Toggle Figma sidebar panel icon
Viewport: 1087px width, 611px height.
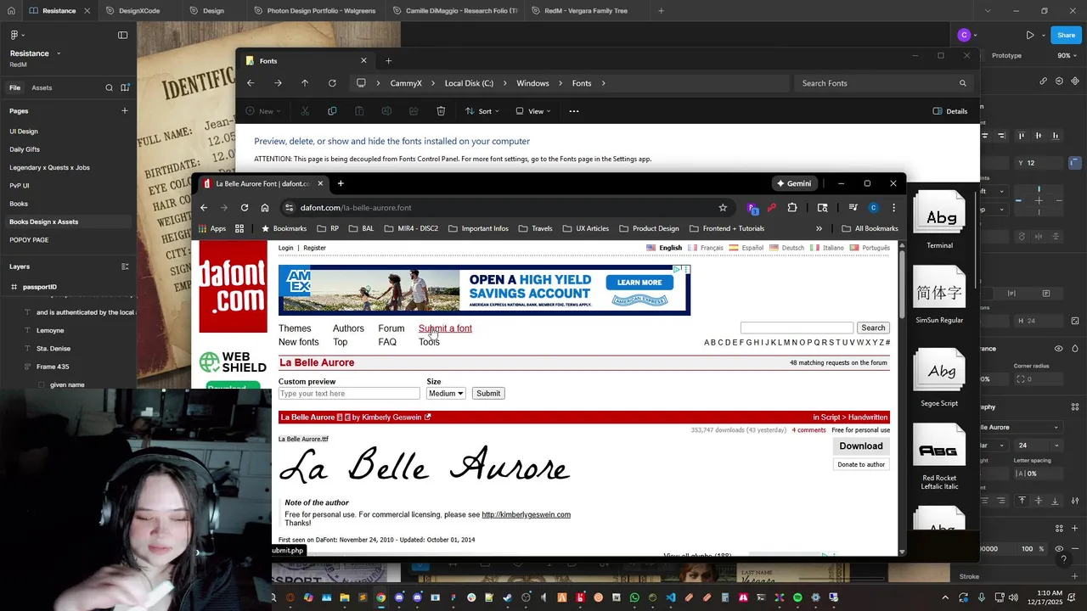tap(123, 35)
